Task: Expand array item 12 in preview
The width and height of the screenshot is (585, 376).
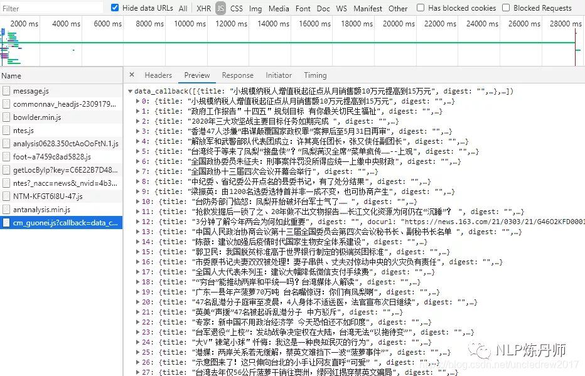Action: pos(137,222)
